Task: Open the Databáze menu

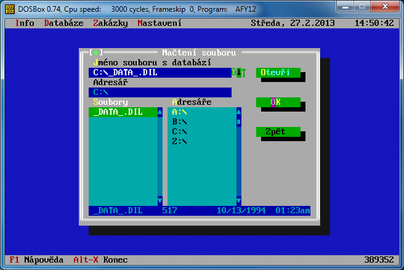Action: pyautogui.click(x=63, y=23)
